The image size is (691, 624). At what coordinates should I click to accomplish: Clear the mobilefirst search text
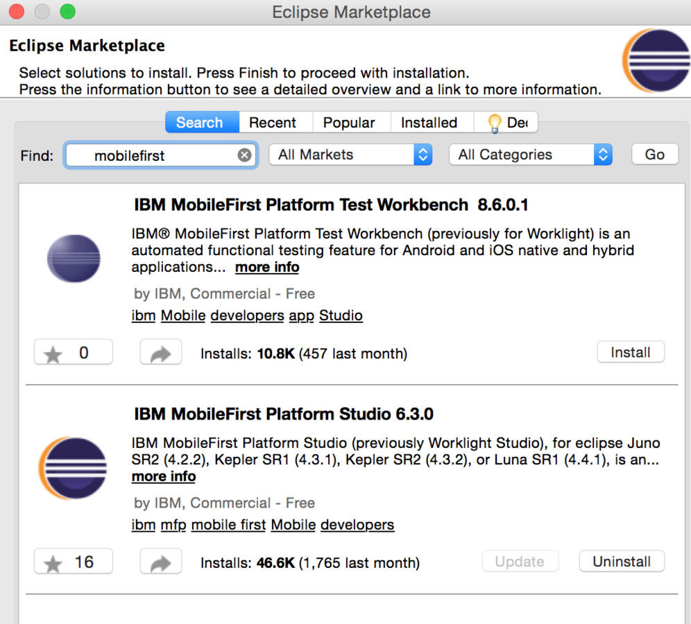[245, 155]
